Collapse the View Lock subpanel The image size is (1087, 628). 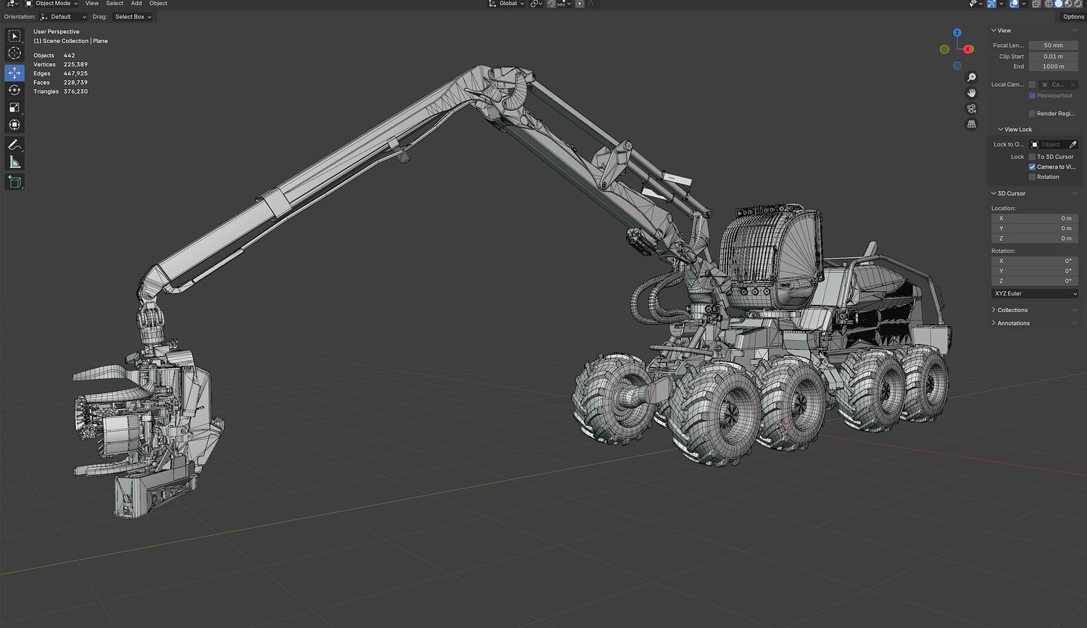click(1015, 130)
